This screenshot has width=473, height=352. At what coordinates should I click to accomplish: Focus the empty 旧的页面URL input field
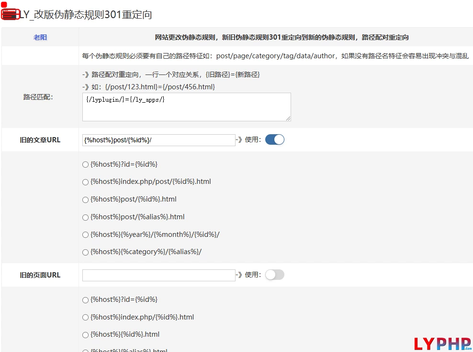pos(158,275)
